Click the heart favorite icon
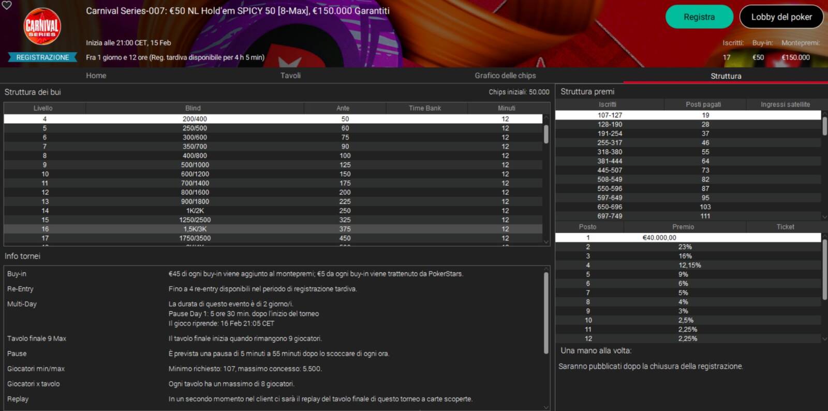The width and height of the screenshot is (828, 411). pyautogui.click(x=6, y=5)
